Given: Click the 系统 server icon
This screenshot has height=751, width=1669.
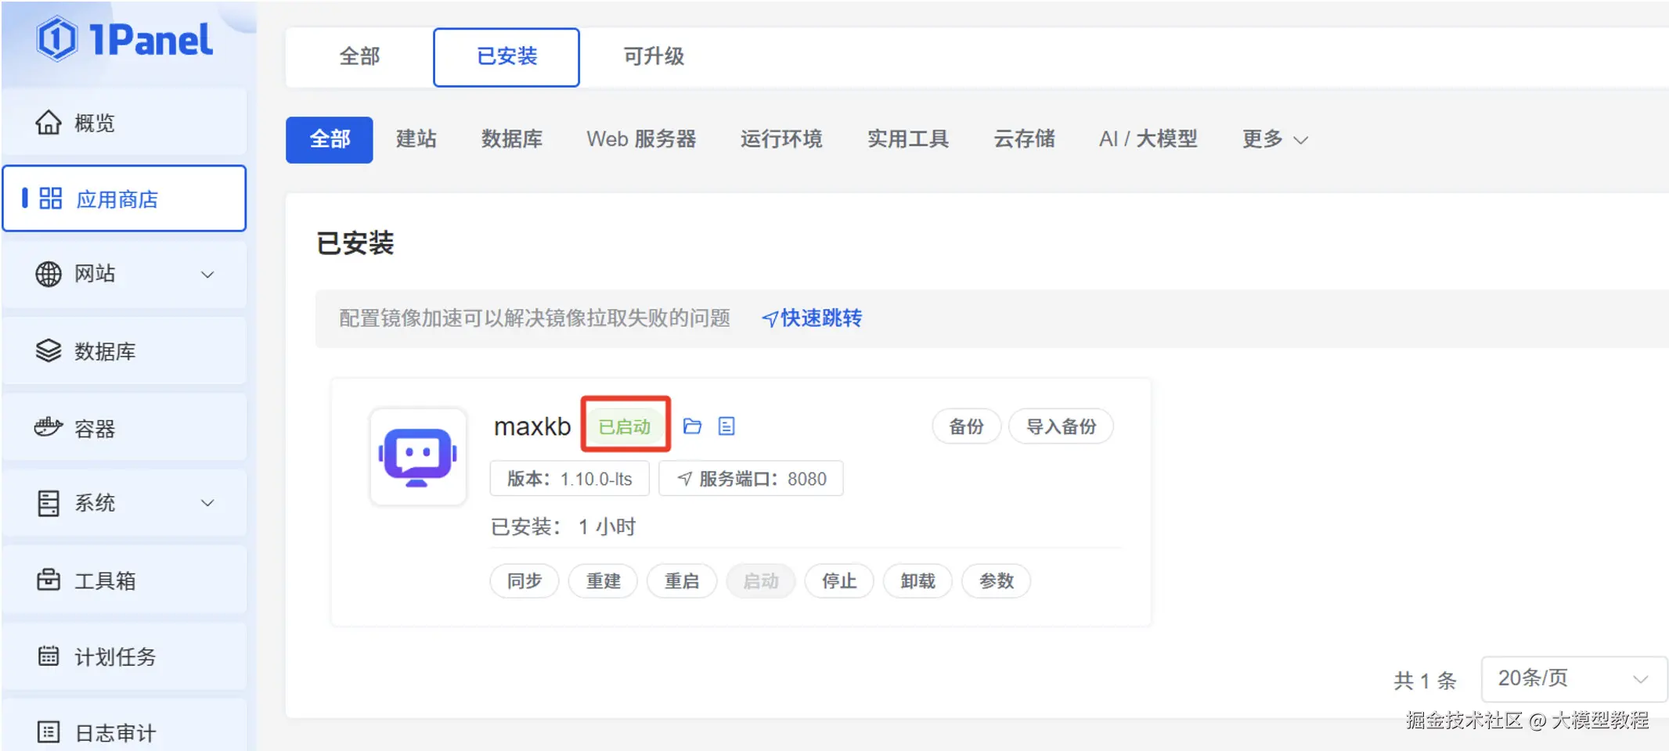Looking at the screenshot, I should [49, 503].
